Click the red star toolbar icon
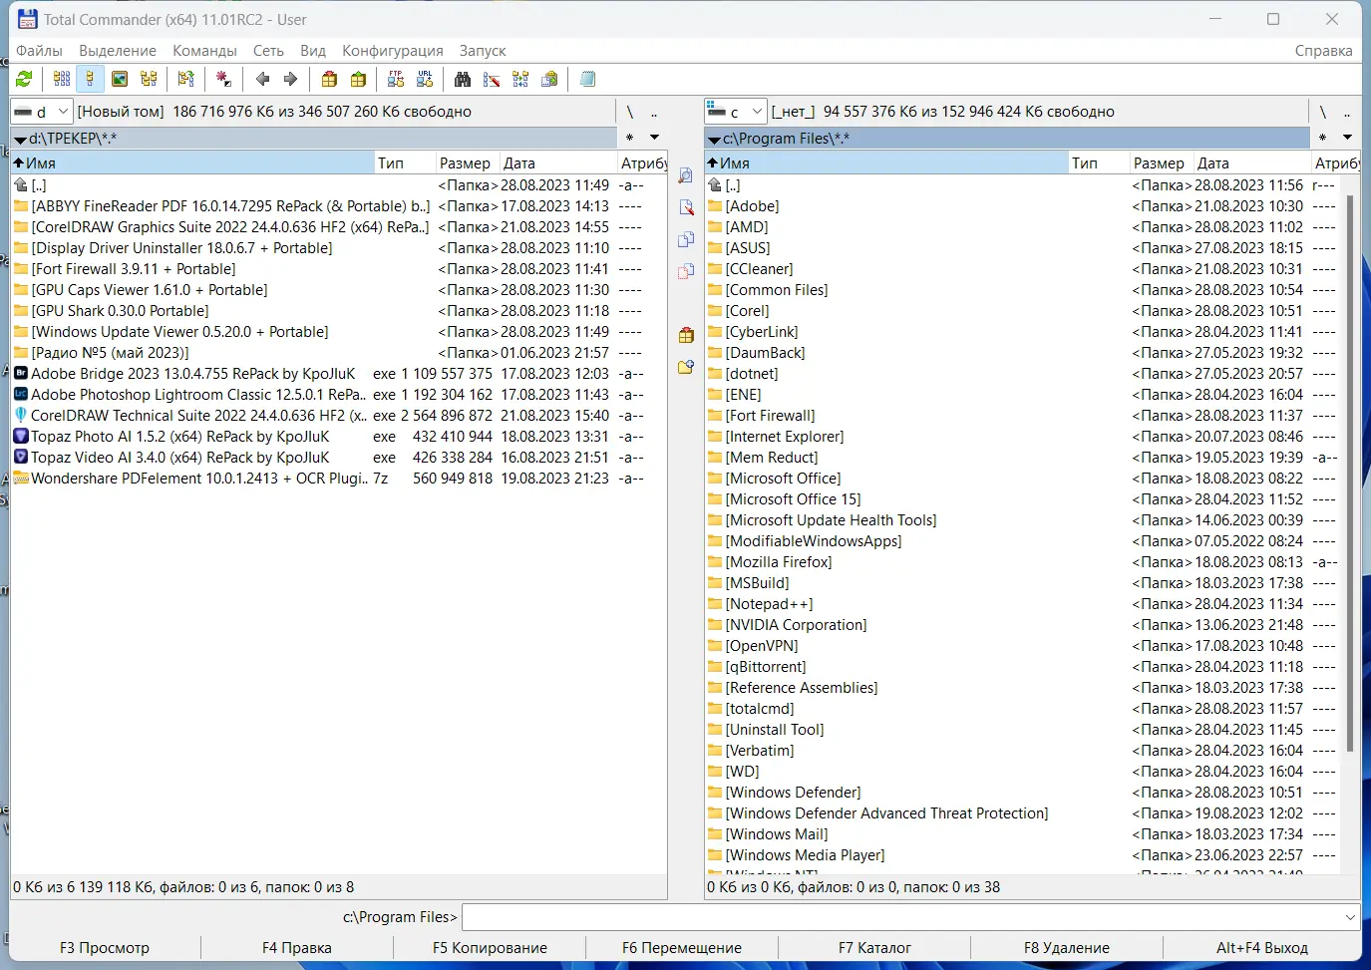 (x=223, y=79)
